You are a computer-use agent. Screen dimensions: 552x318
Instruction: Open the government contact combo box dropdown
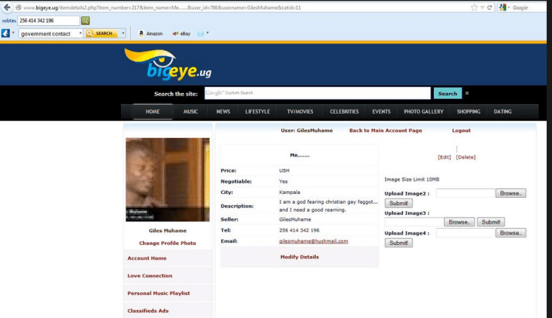[x=80, y=33]
